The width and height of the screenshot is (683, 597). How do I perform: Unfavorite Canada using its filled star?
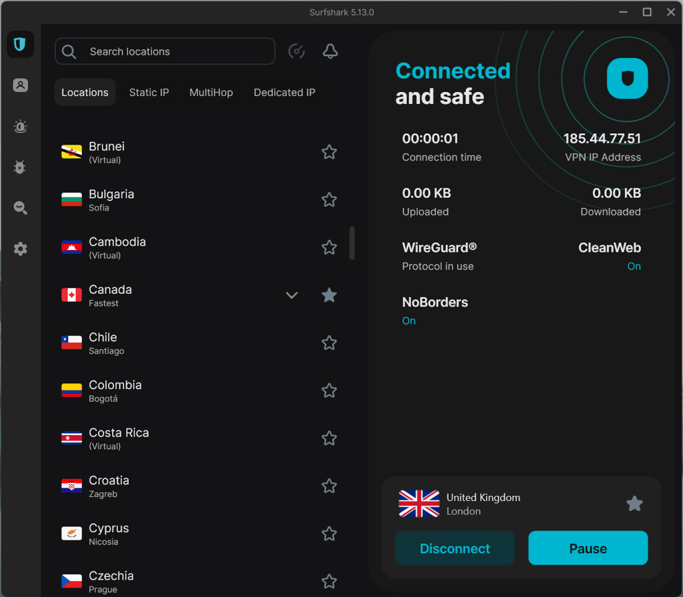coord(329,295)
